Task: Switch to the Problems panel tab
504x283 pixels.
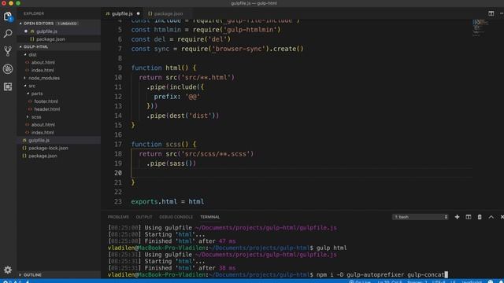Action: 118,217
